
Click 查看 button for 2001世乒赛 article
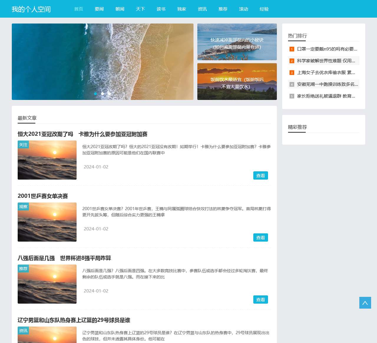point(261,237)
